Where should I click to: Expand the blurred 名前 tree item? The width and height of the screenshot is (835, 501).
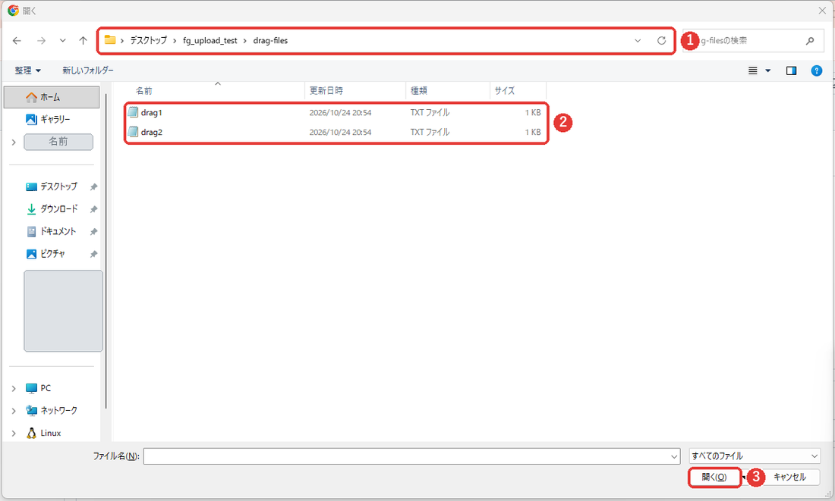click(x=14, y=142)
